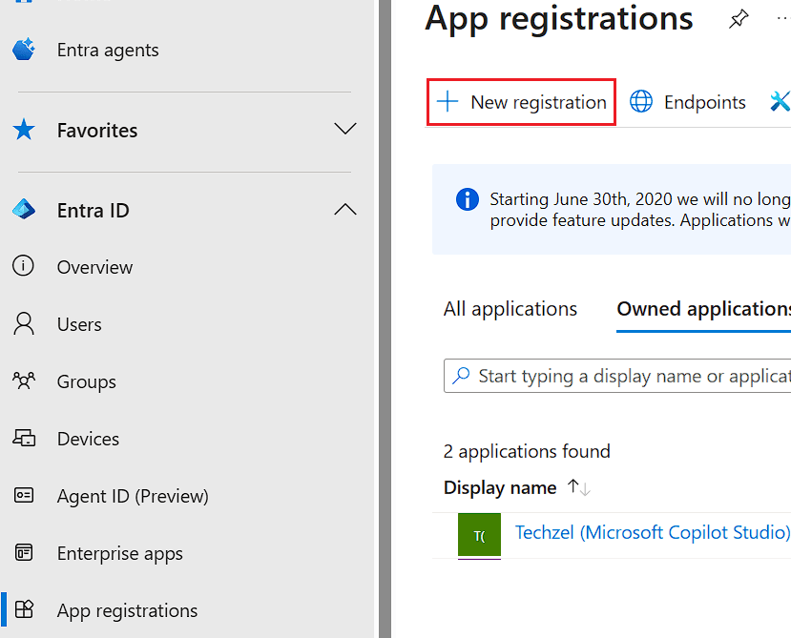
Task: Select App registrations in sidebar
Action: coord(127,610)
